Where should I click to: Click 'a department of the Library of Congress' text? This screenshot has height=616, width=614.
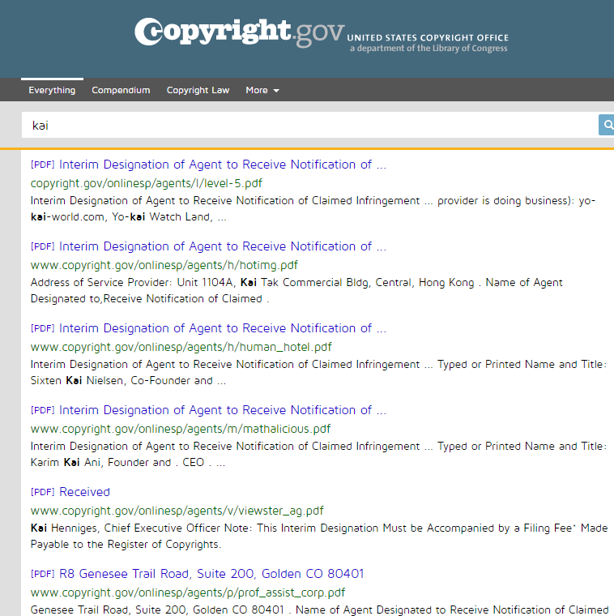[429, 49]
